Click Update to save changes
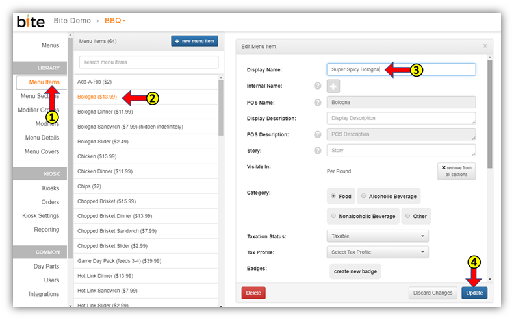The height and width of the screenshot is (320, 514). 474,293
